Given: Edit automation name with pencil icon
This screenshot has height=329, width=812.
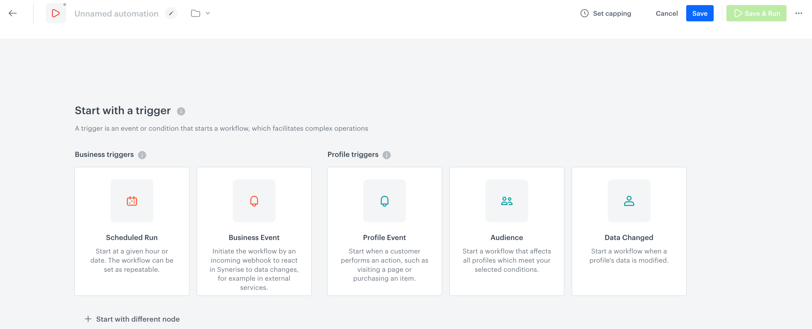Looking at the screenshot, I should [x=171, y=13].
